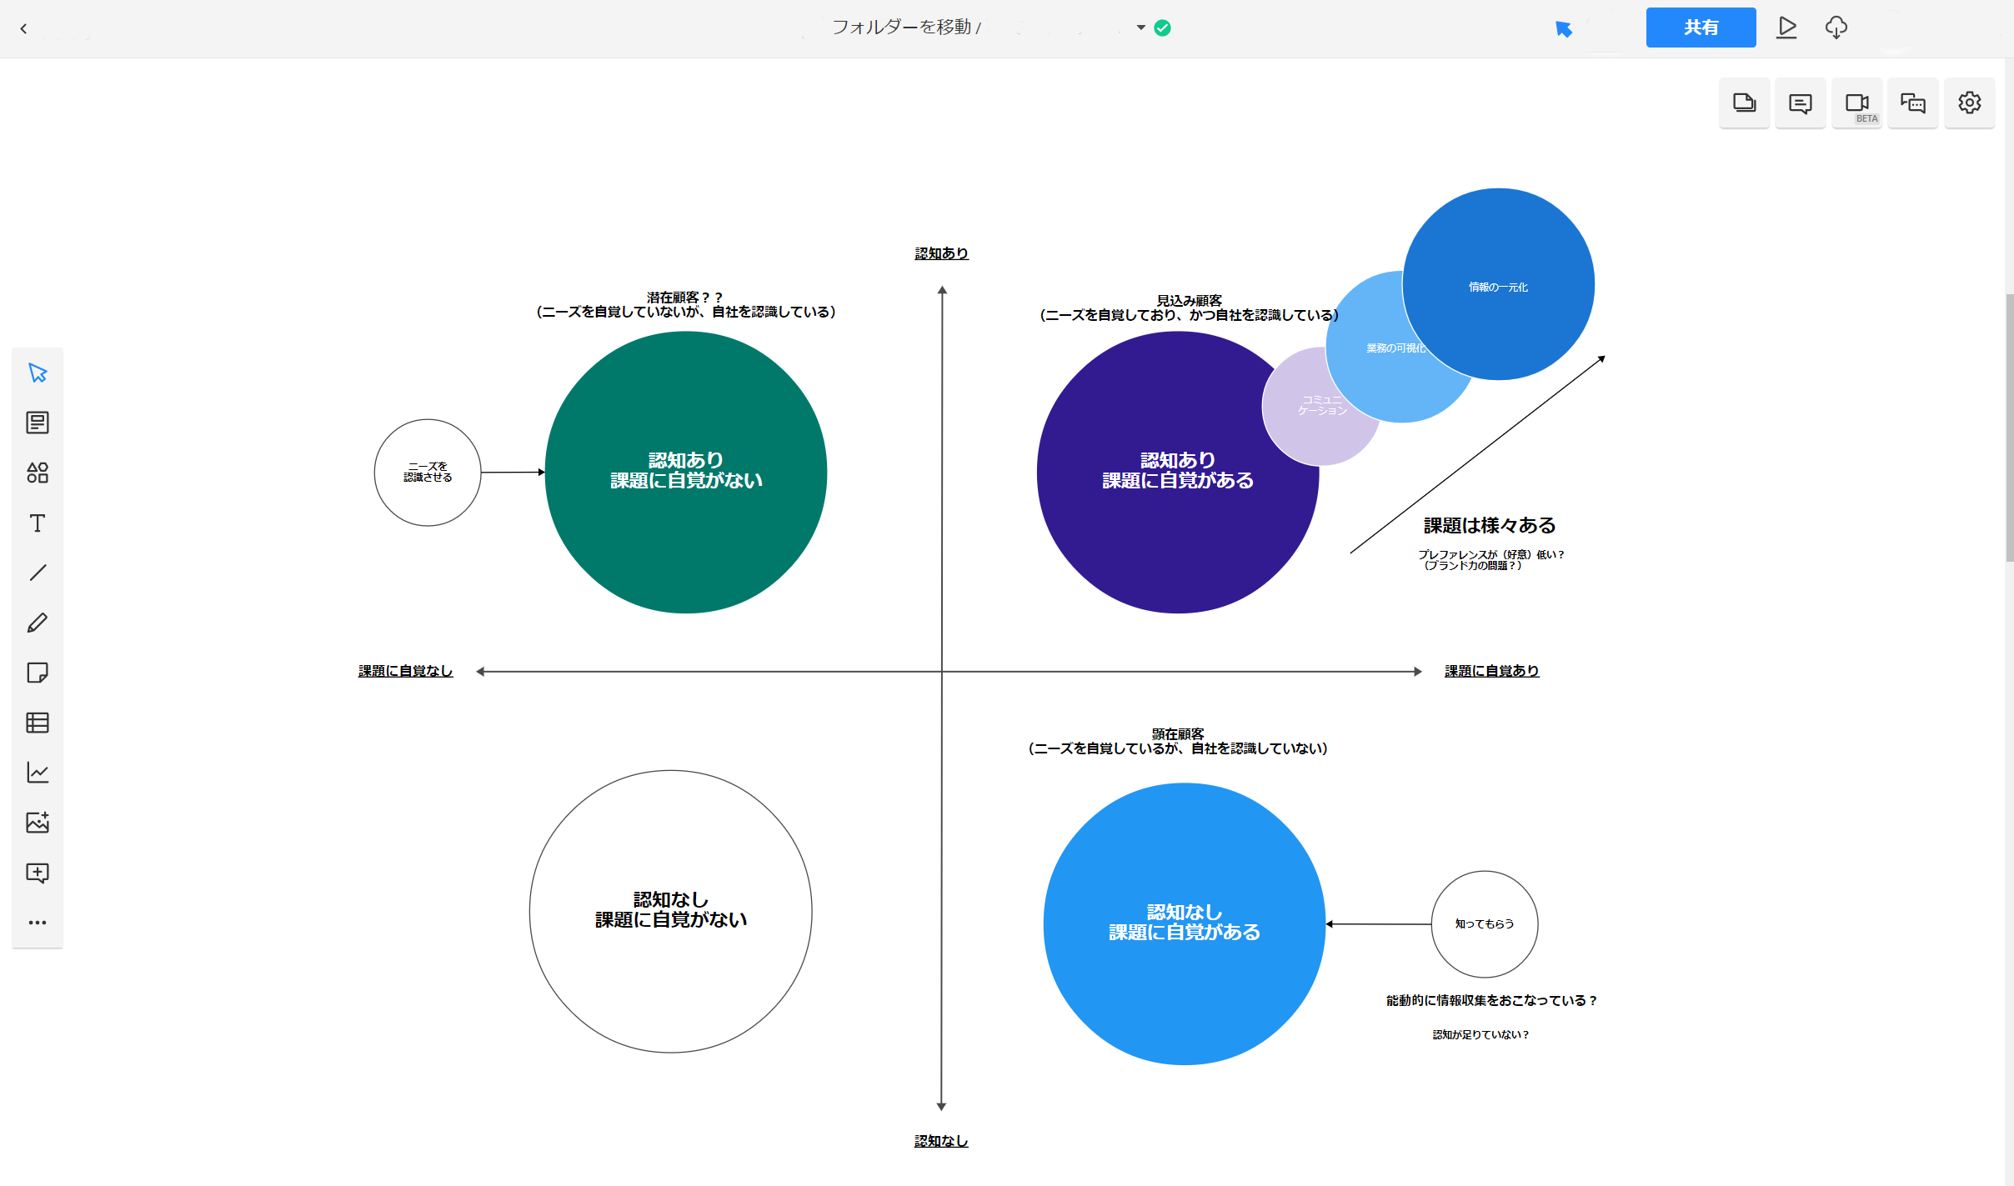Open the image upload tool
Screen dimensions: 2014x1186
(38, 823)
